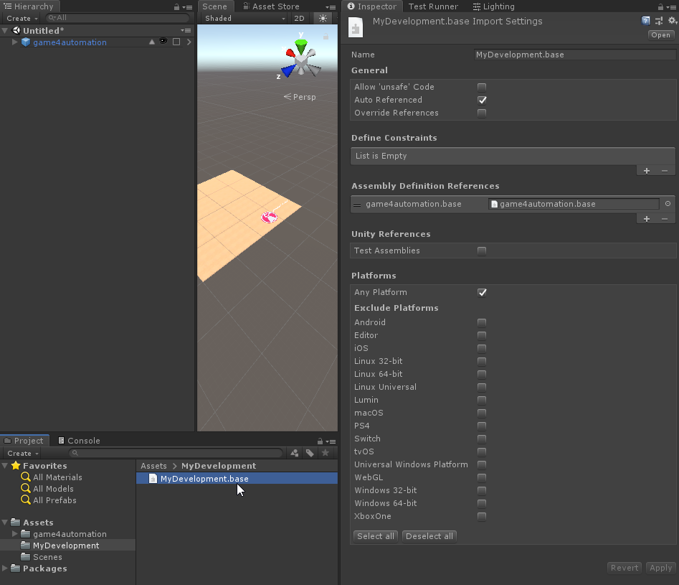Screen dimensions: 679x585
Task: Toggle scene lighting with the sun icon
Action: [x=323, y=19]
